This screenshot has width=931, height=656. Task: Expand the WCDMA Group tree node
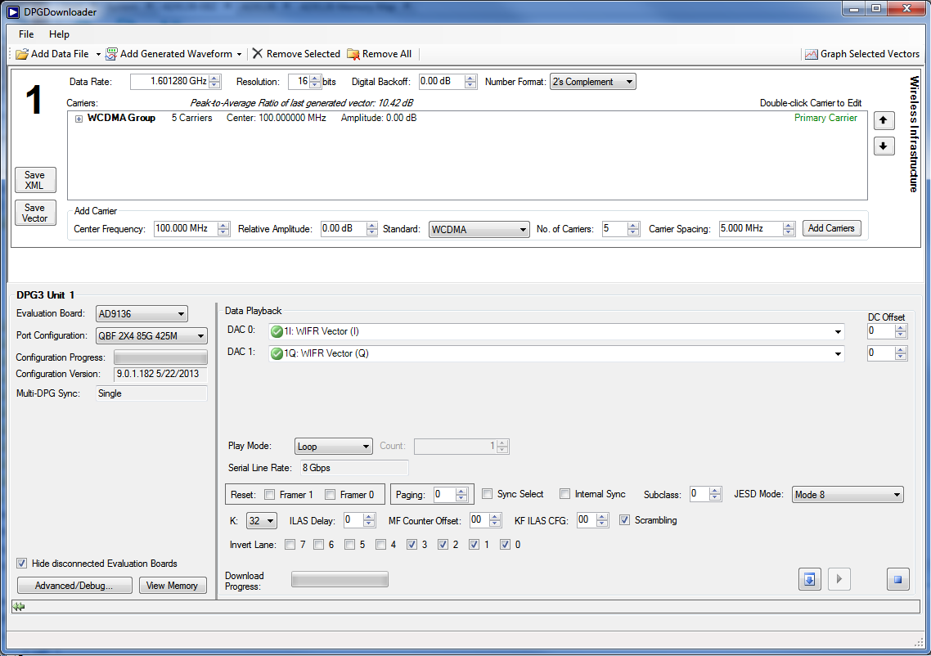pyautogui.click(x=79, y=119)
